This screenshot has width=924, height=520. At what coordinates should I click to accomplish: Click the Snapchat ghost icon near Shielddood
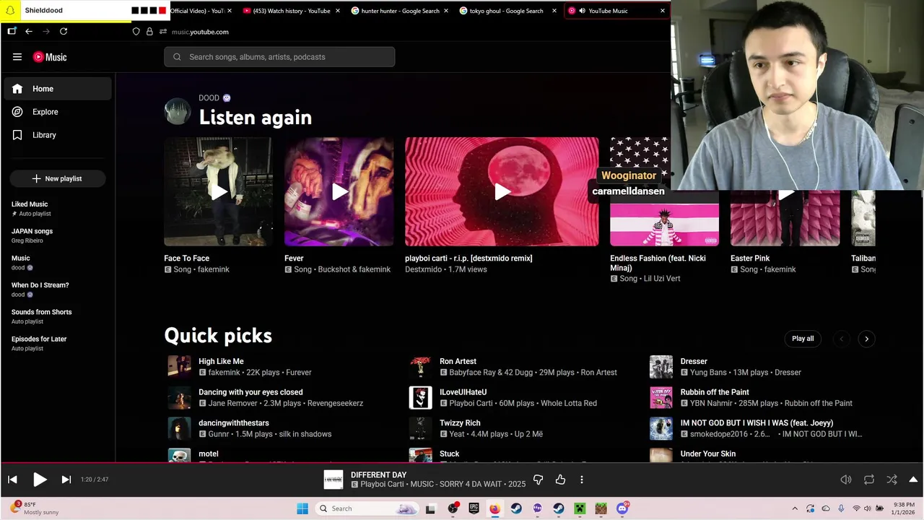(10, 11)
